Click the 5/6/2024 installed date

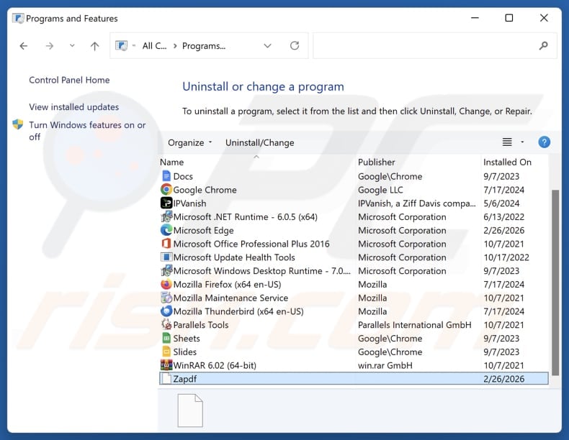[x=501, y=203]
